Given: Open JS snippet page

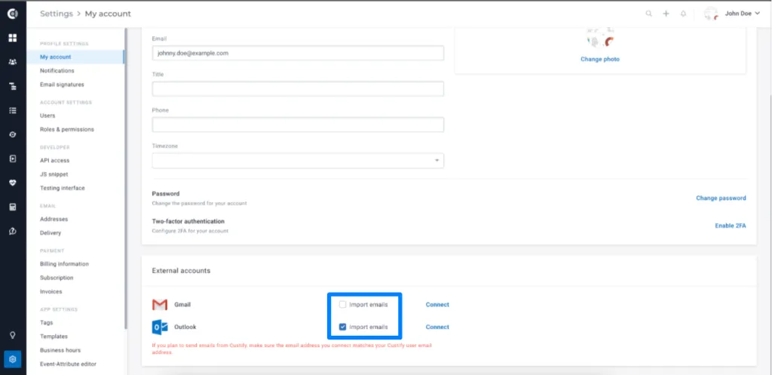Looking at the screenshot, I should pos(54,174).
